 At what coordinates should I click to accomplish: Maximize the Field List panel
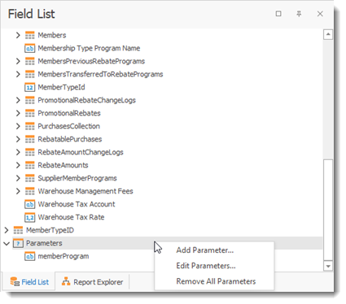pos(278,14)
